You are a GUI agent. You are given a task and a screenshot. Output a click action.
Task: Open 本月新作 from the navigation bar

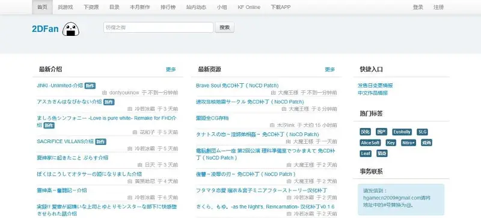[140, 7]
